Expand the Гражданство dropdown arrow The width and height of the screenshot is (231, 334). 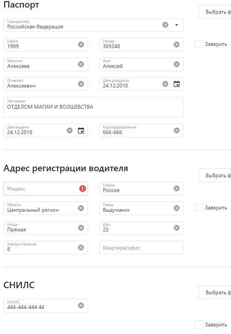177,25
